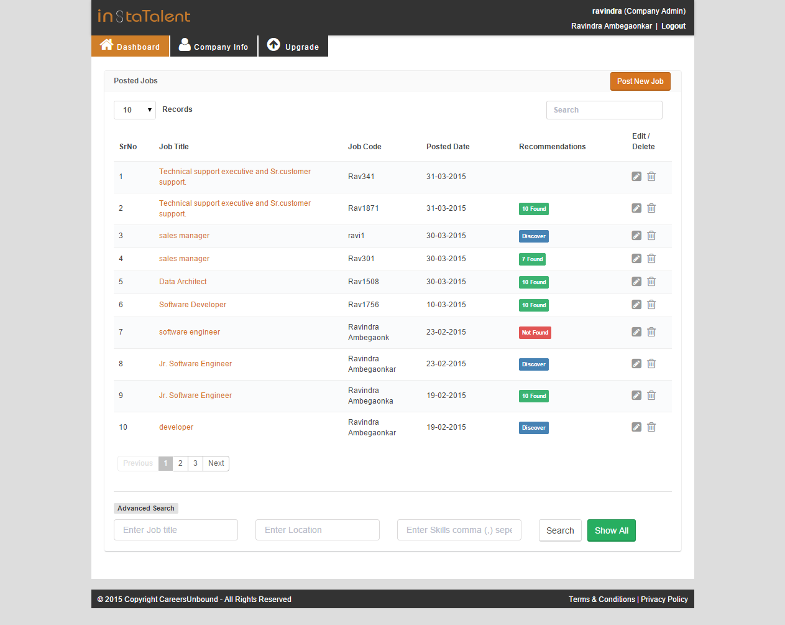Viewport: 785px width, 625px height.
Task: Delete the developer job row 10
Action: click(651, 427)
